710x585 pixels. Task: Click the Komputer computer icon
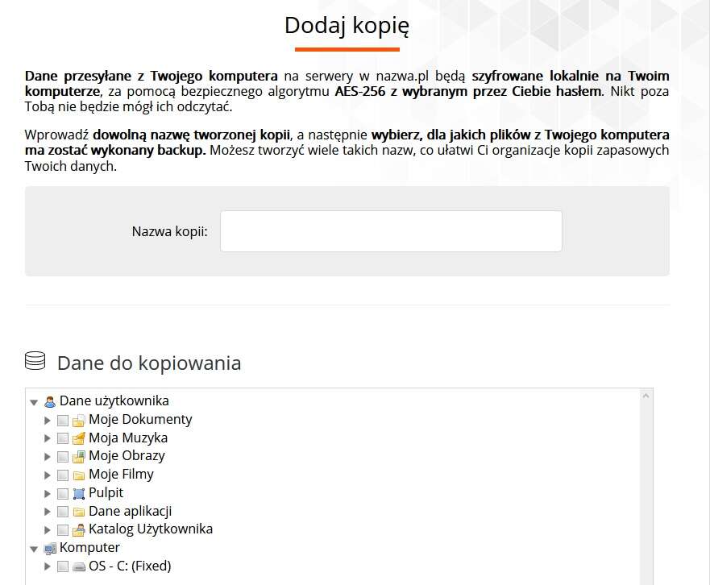51,548
